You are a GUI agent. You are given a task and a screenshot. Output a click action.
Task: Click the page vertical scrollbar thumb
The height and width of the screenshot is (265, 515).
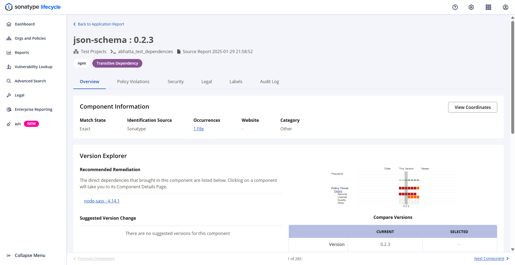513,77
